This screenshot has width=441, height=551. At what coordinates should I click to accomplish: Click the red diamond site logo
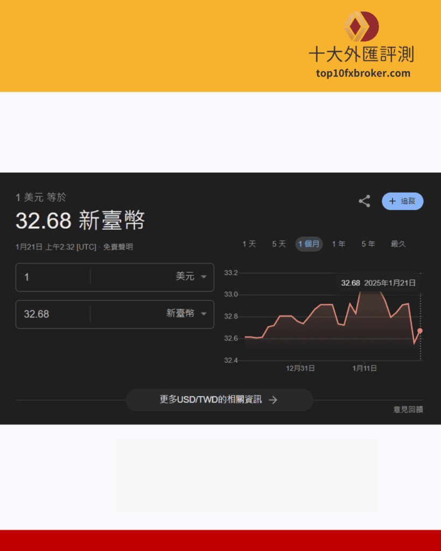361,26
